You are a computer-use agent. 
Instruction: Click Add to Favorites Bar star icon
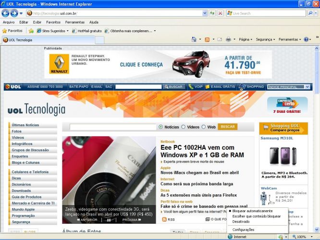coord(31,31)
